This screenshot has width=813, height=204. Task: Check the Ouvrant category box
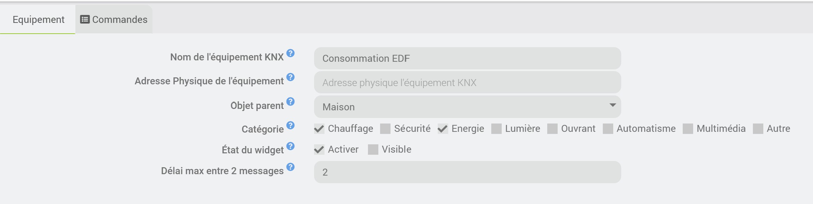click(x=552, y=129)
